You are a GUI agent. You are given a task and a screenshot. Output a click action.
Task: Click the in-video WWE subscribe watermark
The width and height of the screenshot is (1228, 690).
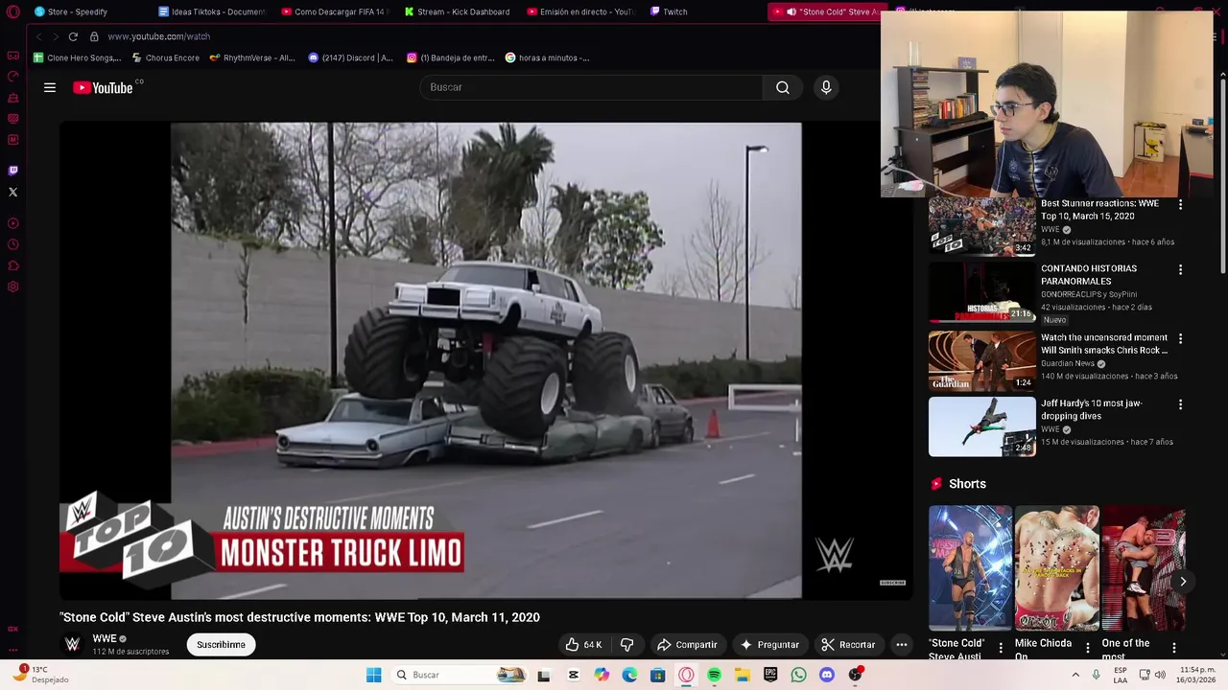(x=892, y=582)
